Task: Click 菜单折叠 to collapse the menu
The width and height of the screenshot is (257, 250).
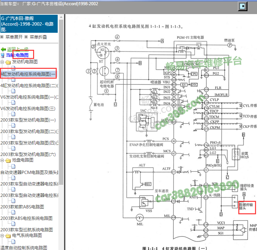Action: click(x=38, y=37)
